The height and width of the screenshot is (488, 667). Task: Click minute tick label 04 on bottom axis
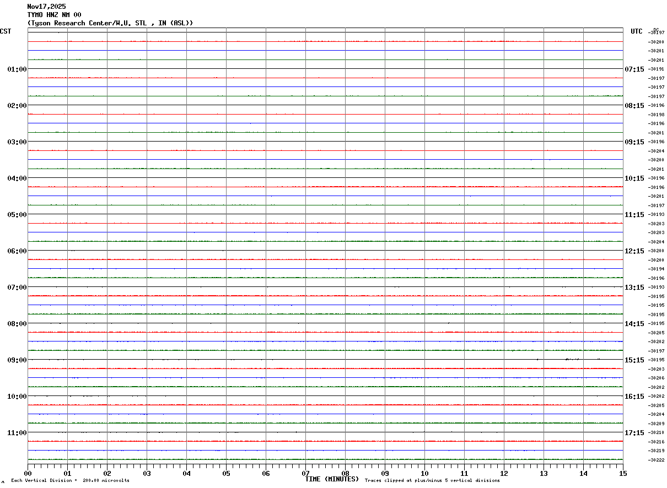[186, 473]
